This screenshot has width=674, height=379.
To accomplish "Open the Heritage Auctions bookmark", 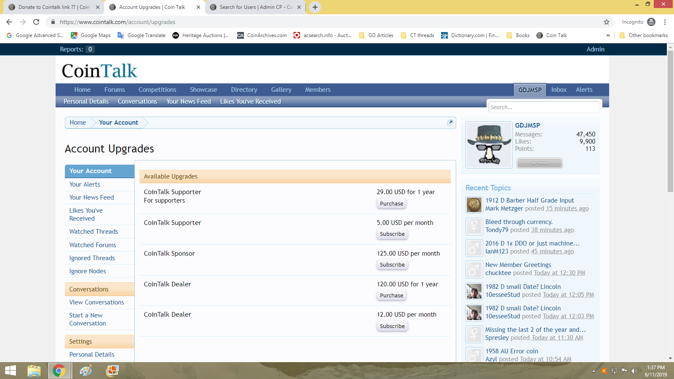I will 201,35.
